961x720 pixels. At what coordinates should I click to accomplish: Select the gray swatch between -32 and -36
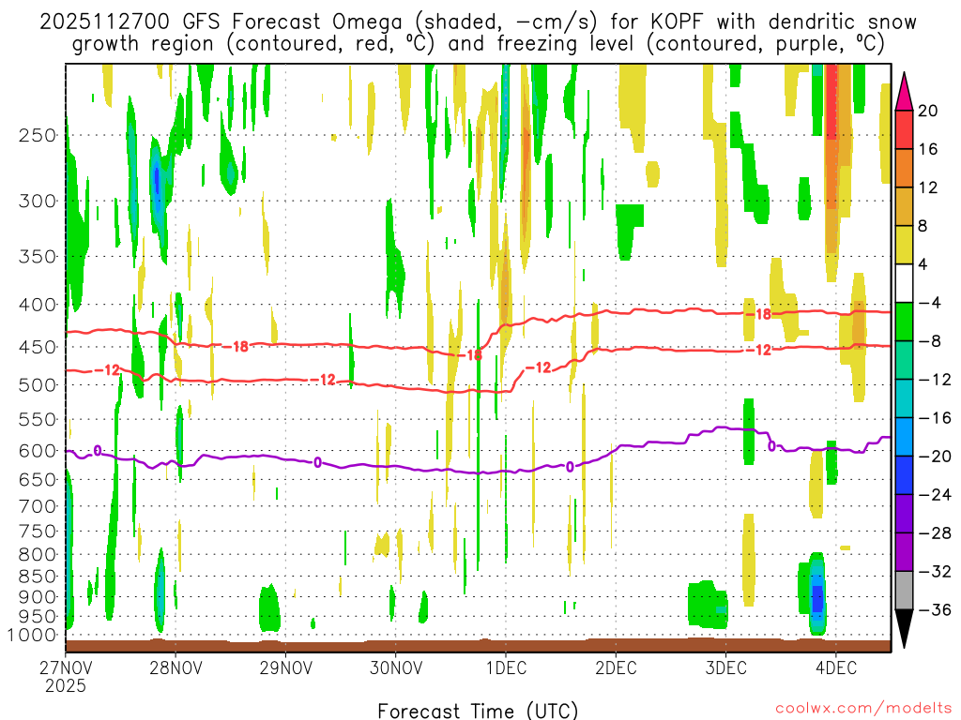[x=906, y=592]
